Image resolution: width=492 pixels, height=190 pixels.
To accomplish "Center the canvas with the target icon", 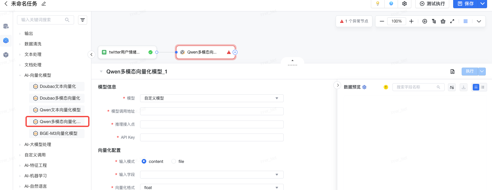I will (425, 21).
